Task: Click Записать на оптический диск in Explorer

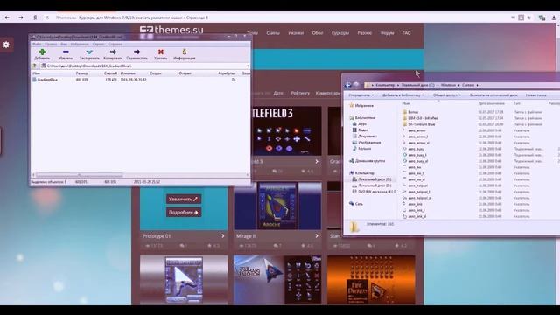Action: tap(493, 95)
